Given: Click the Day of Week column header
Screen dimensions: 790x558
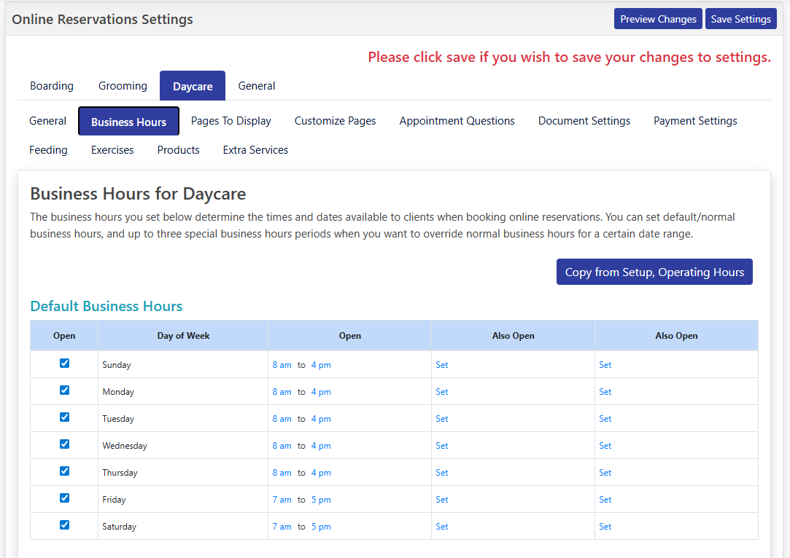Looking at the screenshot, I should 183,336.
